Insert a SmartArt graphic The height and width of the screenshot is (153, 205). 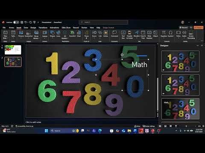pos(72,34)
